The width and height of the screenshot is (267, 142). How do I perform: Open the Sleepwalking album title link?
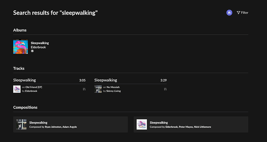tap(40, 43)
